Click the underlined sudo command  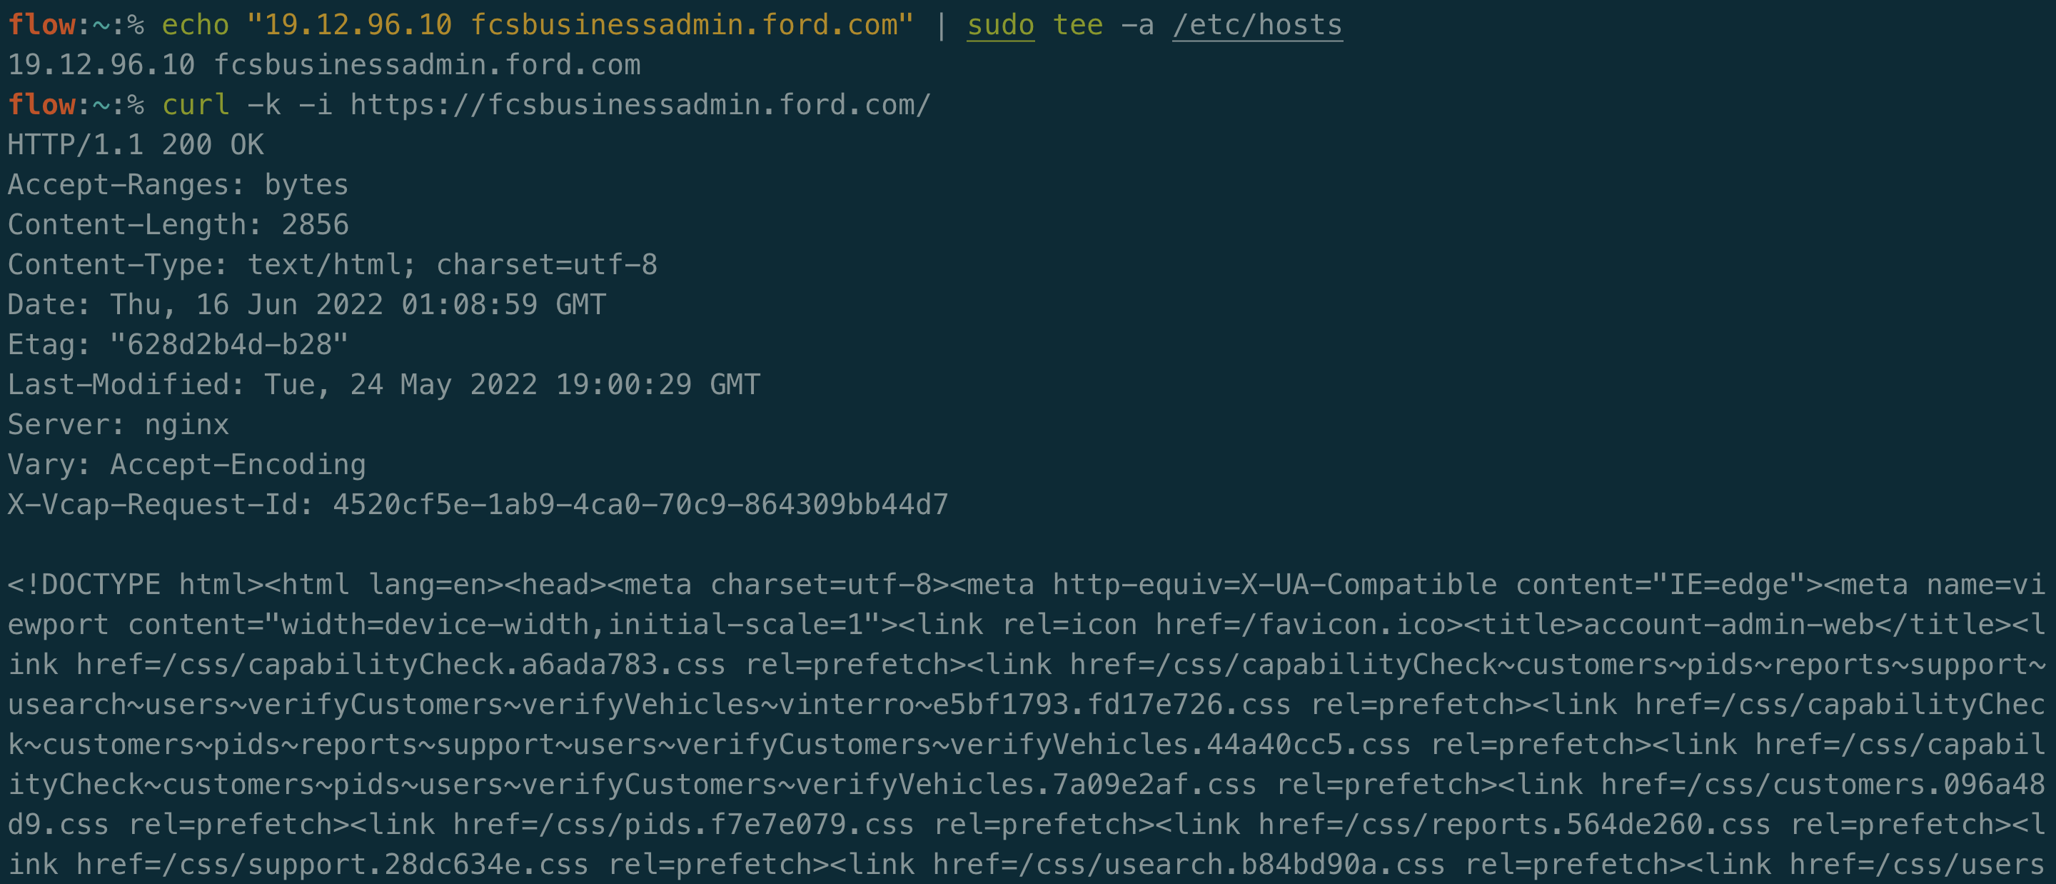[1000, 26]
